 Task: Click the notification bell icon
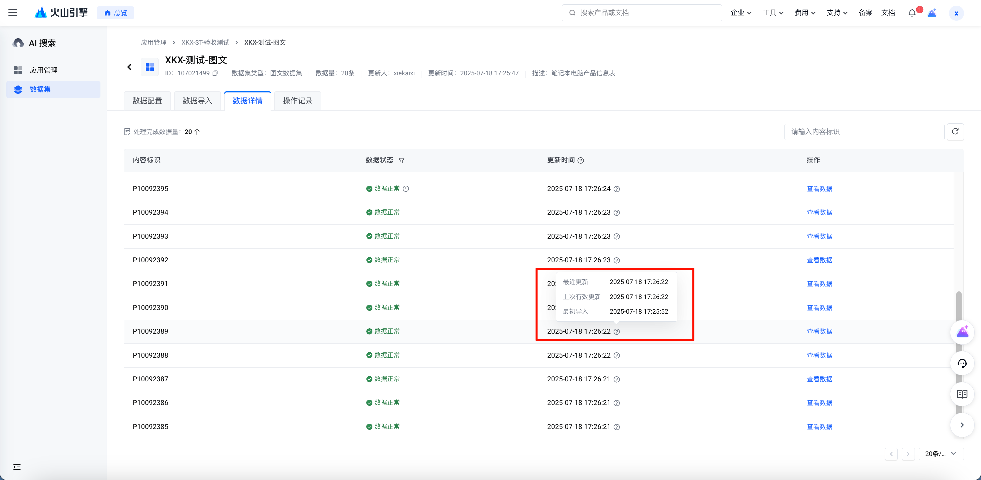(x=912, y=13)
